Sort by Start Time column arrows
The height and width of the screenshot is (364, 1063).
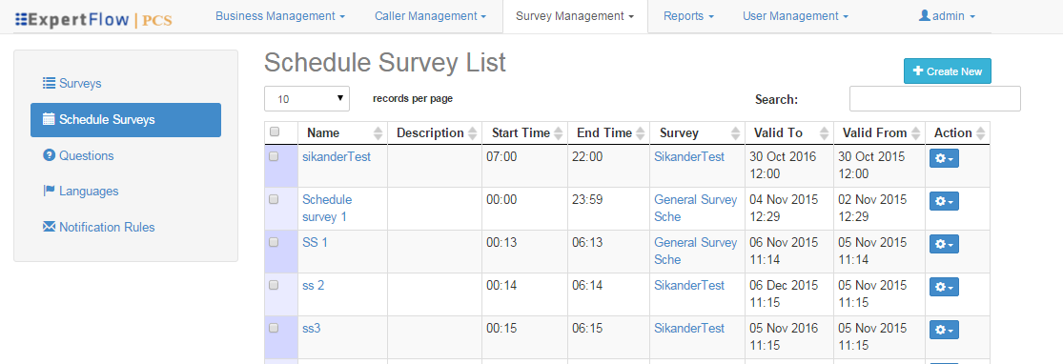point(558,133)
